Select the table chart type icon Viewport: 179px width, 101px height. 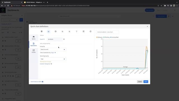(42, 31)
